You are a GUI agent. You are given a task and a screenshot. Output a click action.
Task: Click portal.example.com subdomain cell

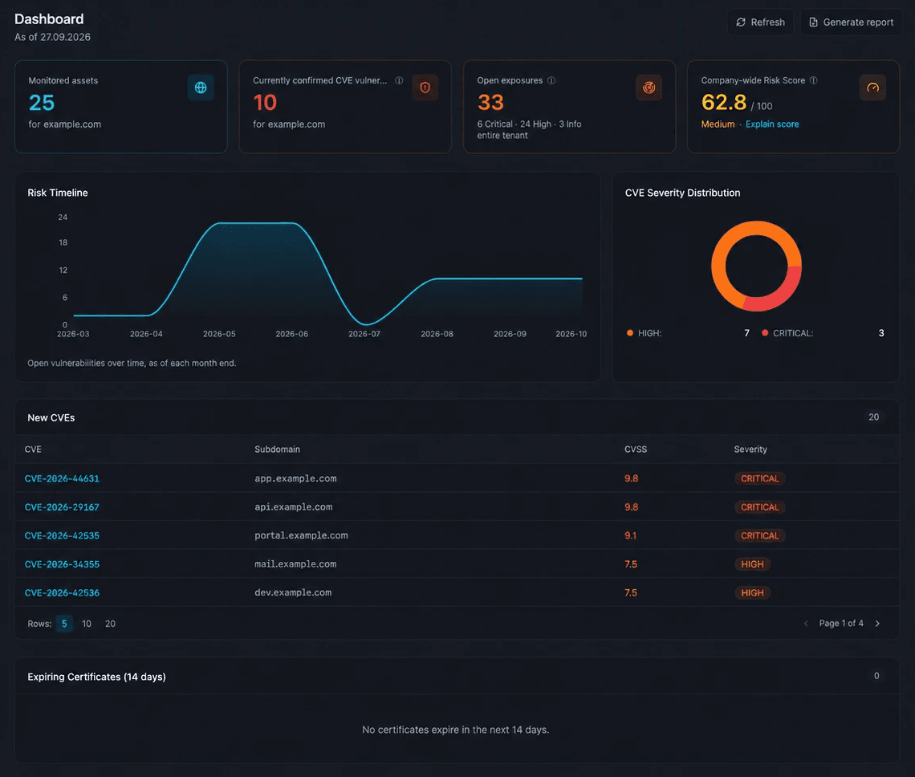point(301,535)
